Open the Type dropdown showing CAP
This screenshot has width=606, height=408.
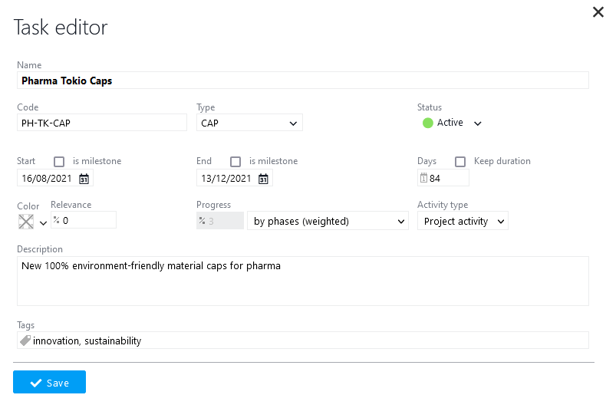click(x=249, y=123)
